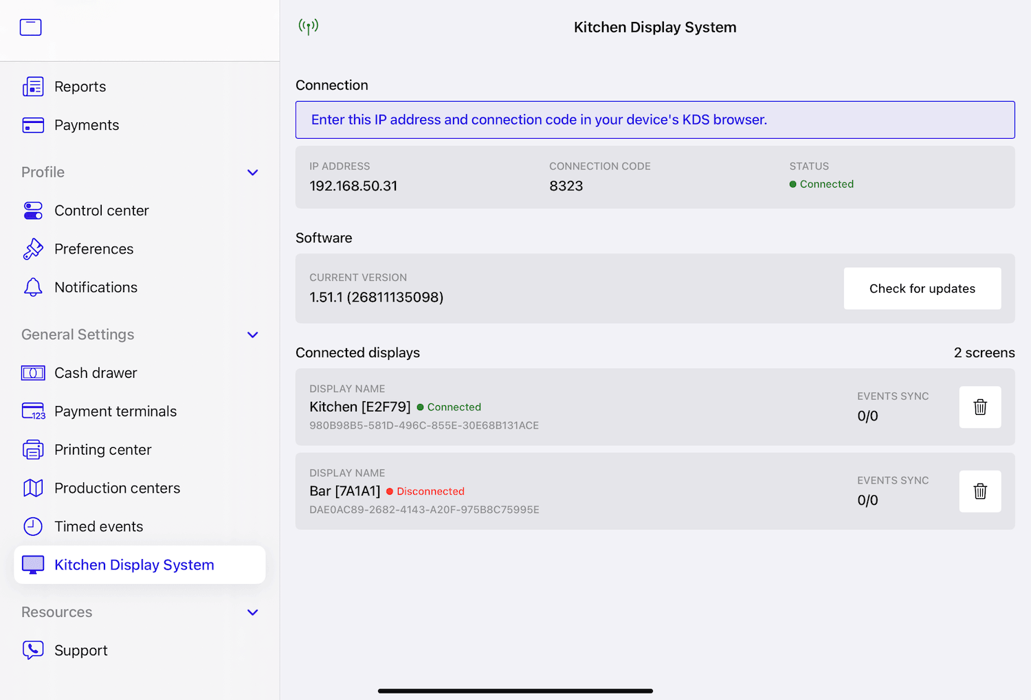Screen dimensions: 1031x700
Task: Click UUID 980B98B5-581D-496C-855E-30E68B131ACE
Action: click(x=424, y=425)
